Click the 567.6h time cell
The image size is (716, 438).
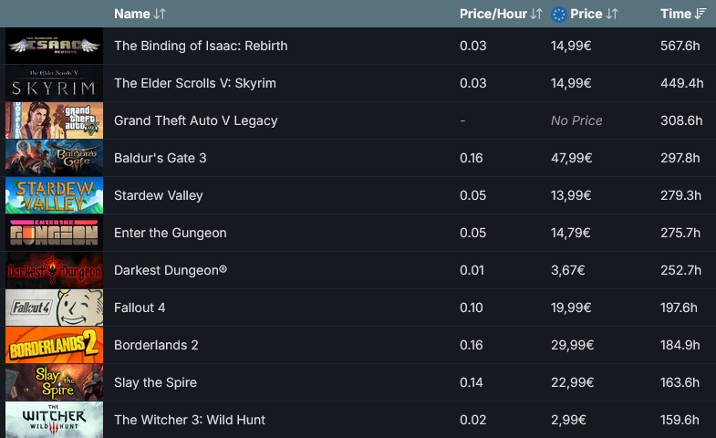(x=680, y=46)
